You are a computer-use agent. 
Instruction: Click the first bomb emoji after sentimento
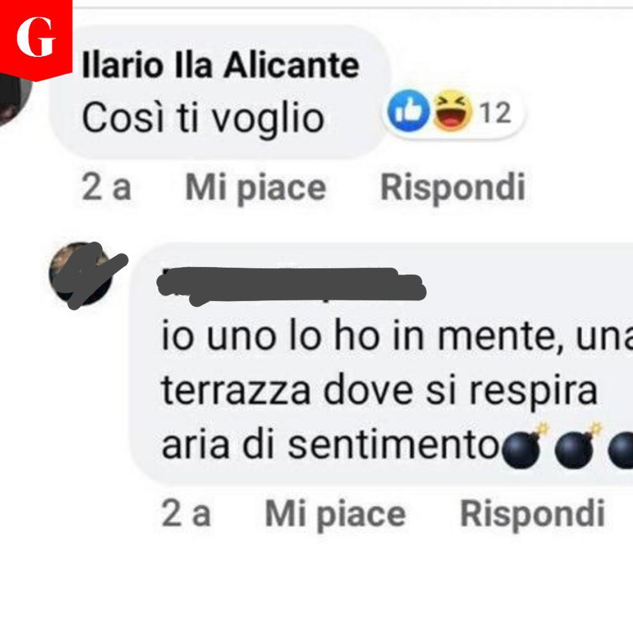(524, 446)
